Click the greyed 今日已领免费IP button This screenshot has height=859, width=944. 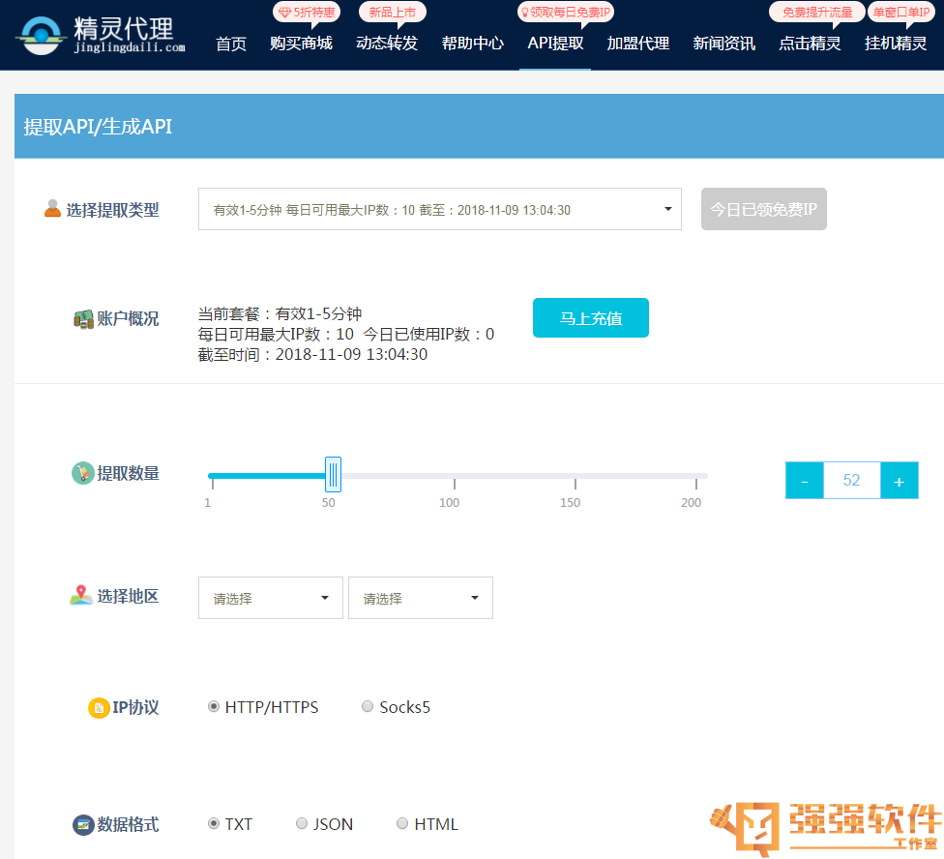click(x=763, y=209)
